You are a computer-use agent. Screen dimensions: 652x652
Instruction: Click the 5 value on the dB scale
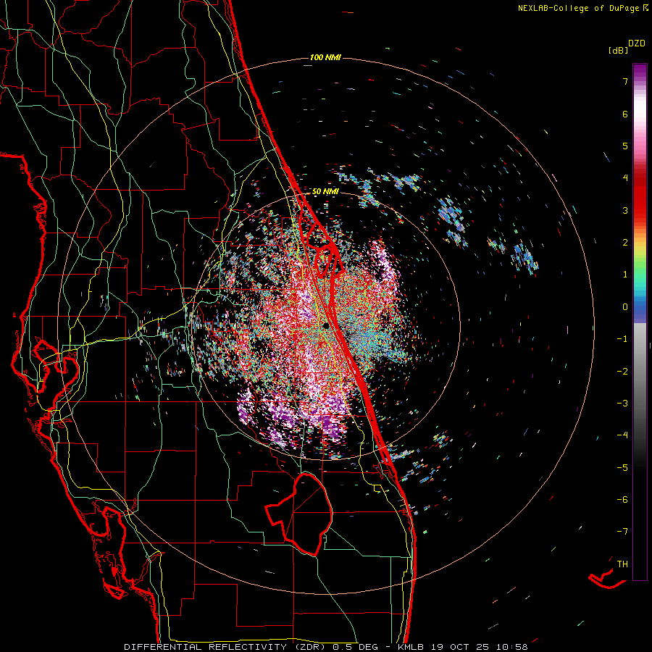click(625, 146)
